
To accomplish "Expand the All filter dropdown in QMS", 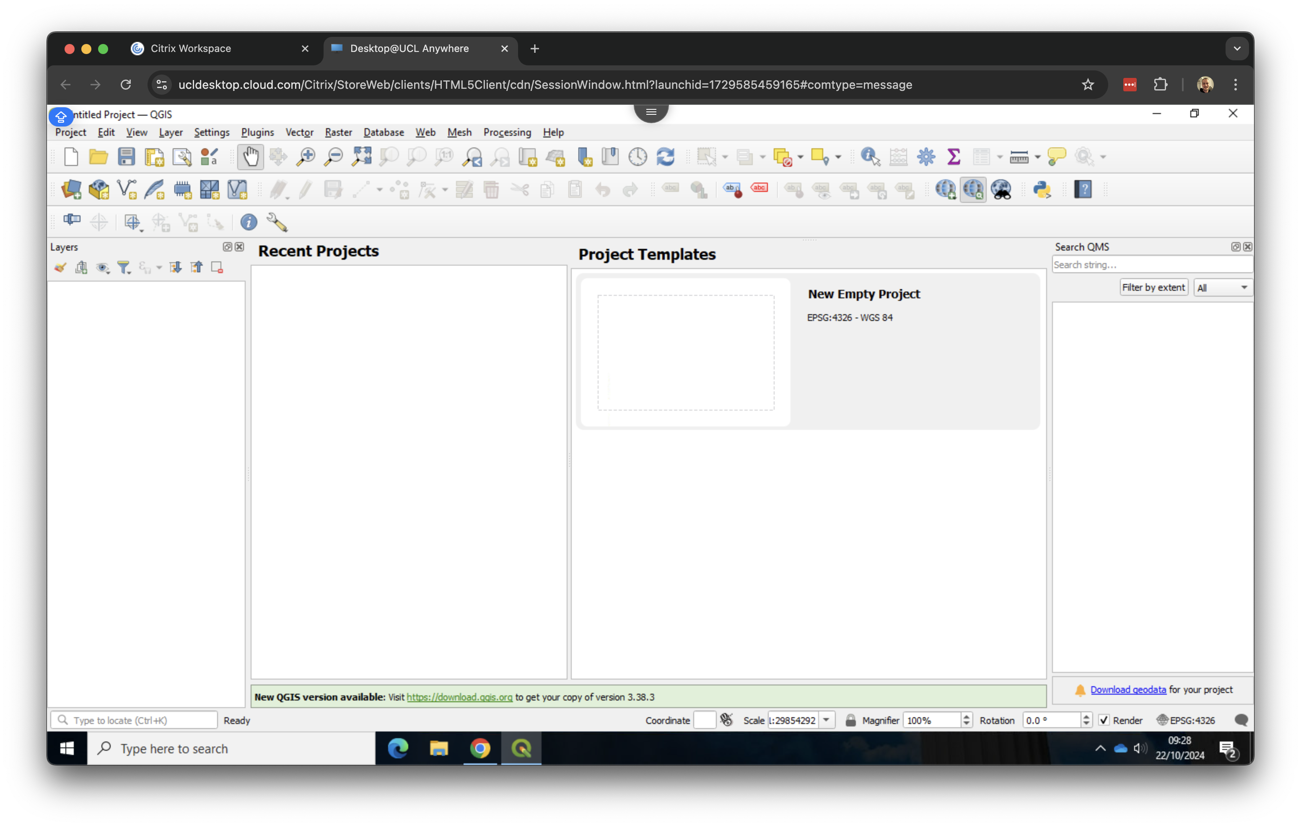I will click(x=1244, y=287).
